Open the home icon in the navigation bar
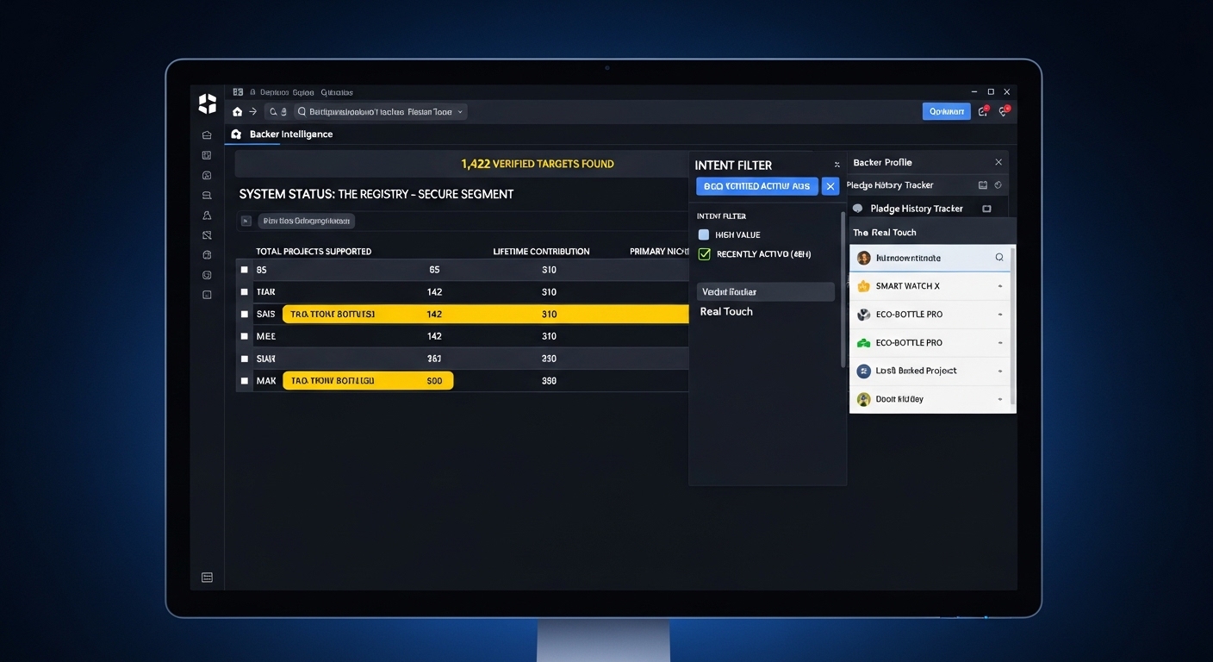Image resolution: width=1213 pixels, height=662 pixels. click(236, 111)
